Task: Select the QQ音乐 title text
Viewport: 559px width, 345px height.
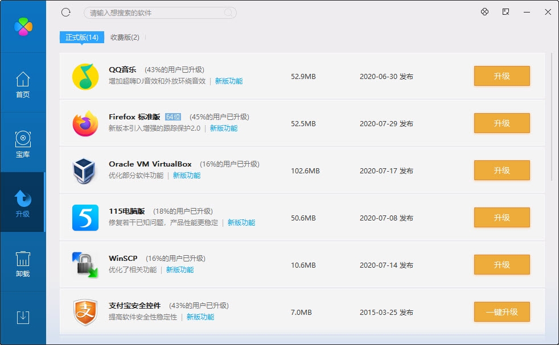Action: pos(122,69)
